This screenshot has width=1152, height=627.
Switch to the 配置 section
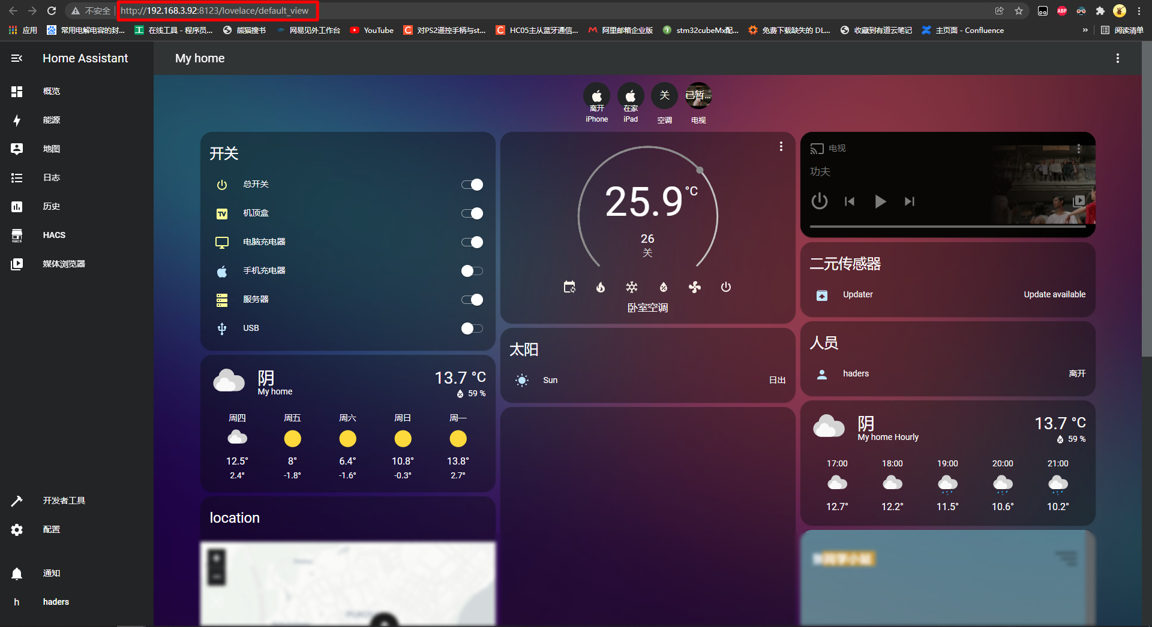pyautogui.click(x=51, y=529)
